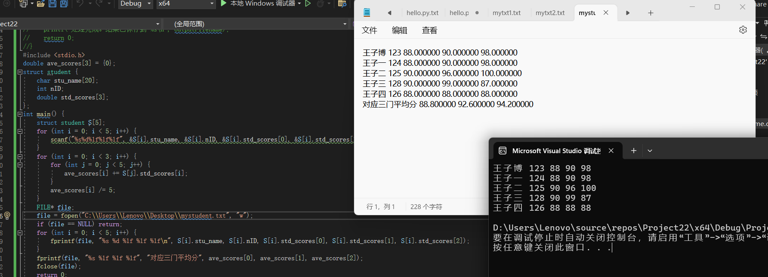Open Find in Files folder-search icon

[x=342, y=3]
